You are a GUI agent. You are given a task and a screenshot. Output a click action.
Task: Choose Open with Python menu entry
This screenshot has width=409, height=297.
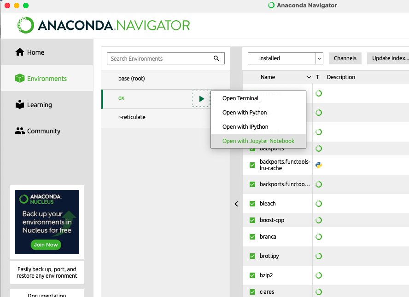click(x=258, y=113)
